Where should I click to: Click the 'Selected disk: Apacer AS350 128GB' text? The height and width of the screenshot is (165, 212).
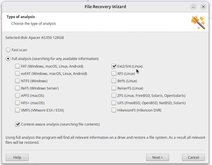point(35,38)
